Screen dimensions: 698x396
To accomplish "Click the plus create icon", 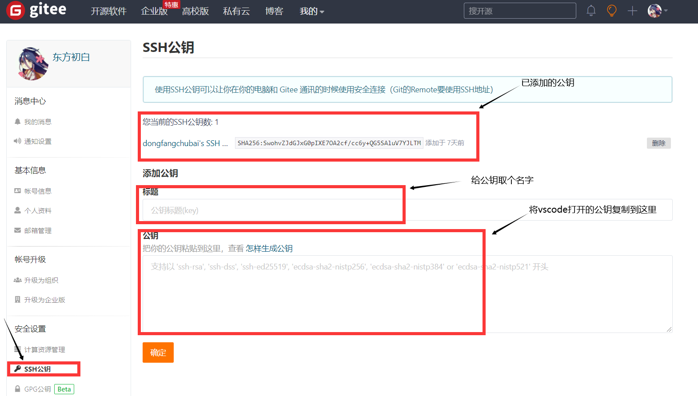I will pos(632,11).
